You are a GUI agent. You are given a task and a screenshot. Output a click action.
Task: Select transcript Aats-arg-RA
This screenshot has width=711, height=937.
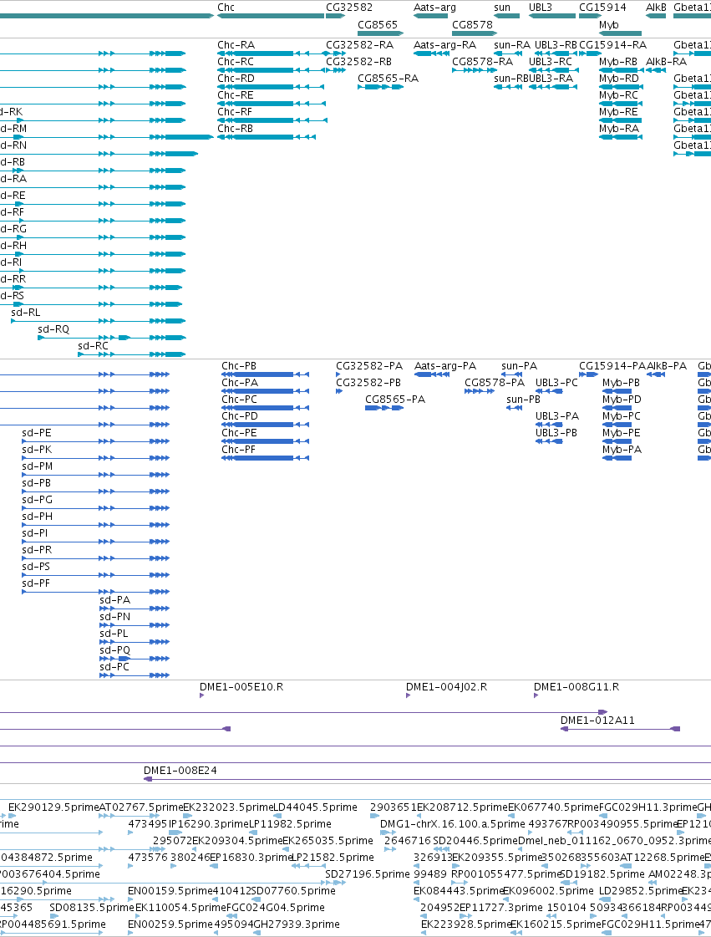431,53
